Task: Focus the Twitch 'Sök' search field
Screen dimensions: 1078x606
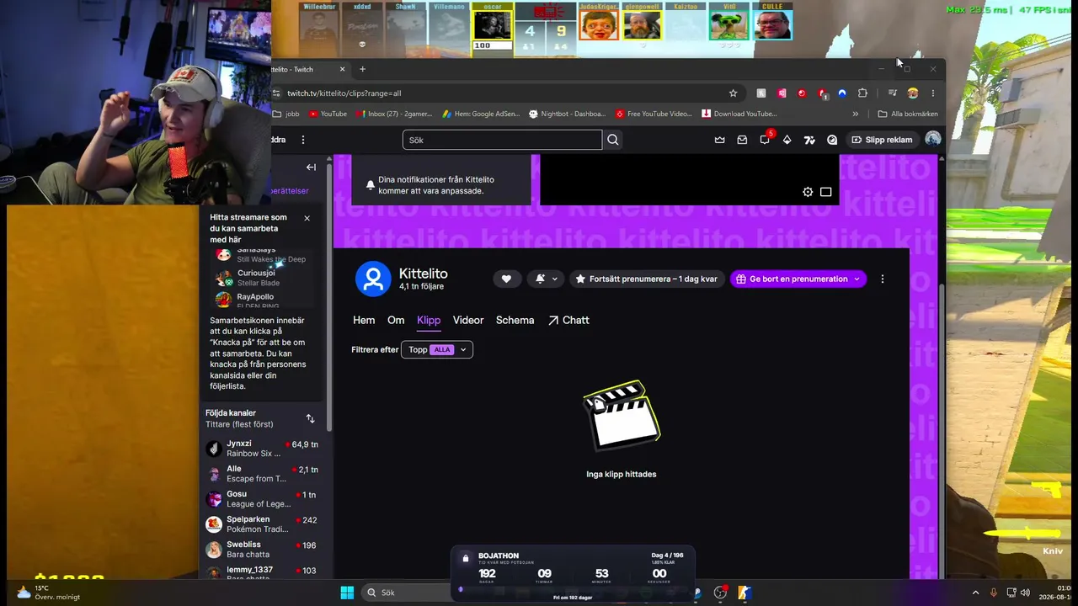Action: [x=502, y=140]
